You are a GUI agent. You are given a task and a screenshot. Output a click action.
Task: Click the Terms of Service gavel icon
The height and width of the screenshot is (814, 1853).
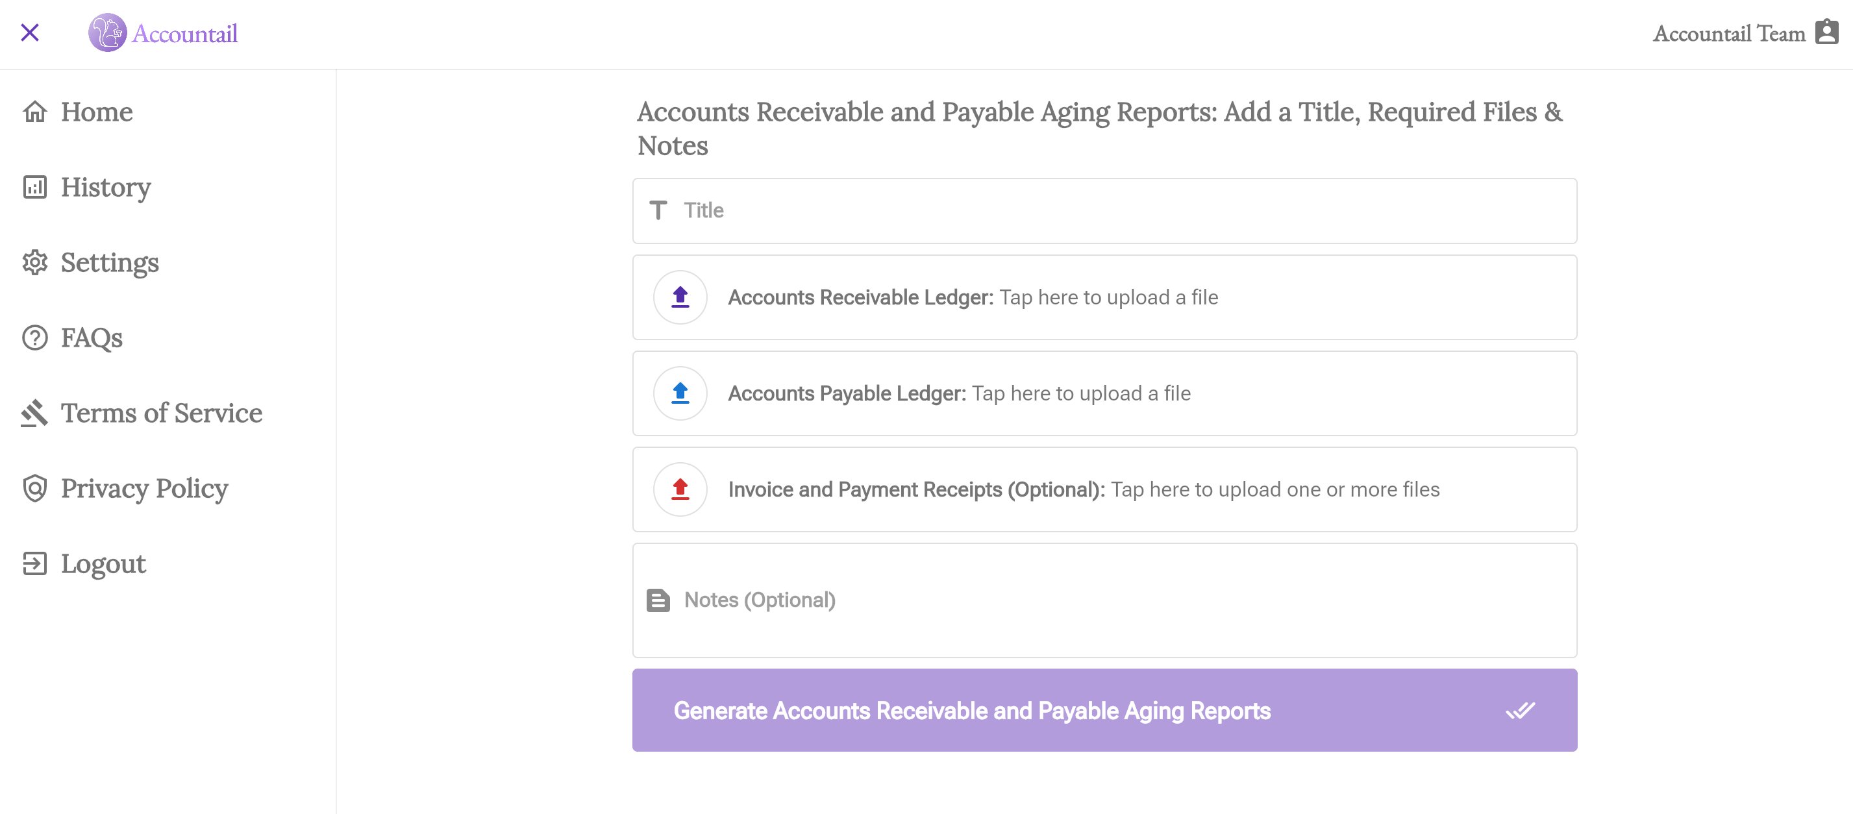(x=34, y=413)
